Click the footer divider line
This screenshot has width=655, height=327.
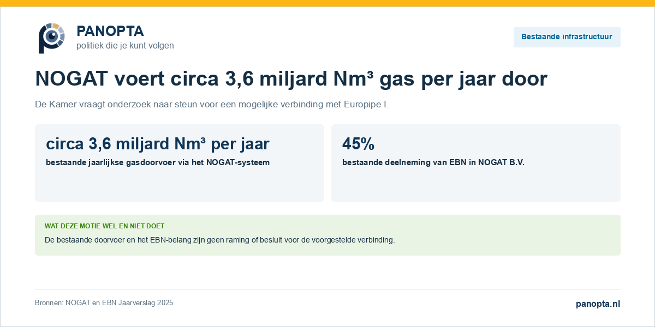tap(327, 289)
